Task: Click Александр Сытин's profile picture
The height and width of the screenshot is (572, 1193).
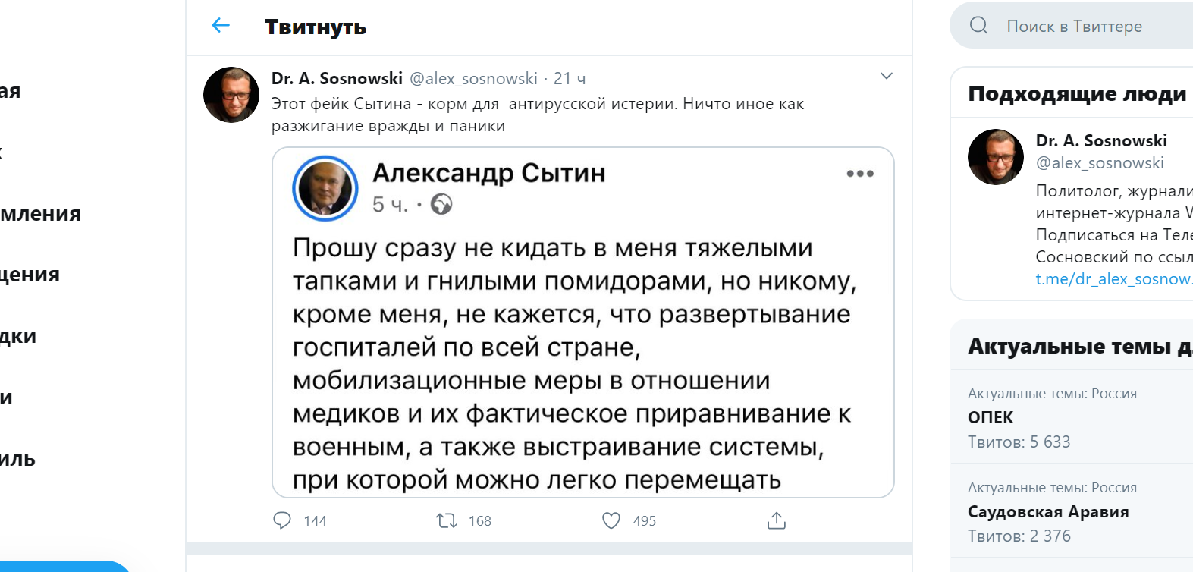Action: pyautogui.click(x=325, y=188)
